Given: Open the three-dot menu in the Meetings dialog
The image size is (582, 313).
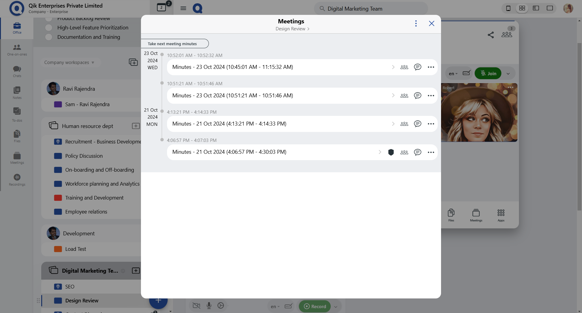Looking at the screenshot, I should pyautogui.click(x=416, y=23).
